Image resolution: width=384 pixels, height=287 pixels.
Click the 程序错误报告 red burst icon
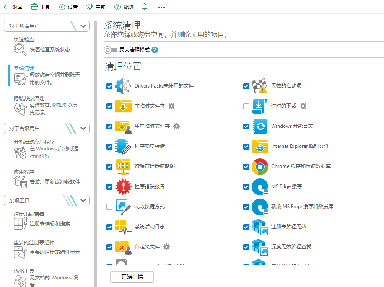[123, 187]
